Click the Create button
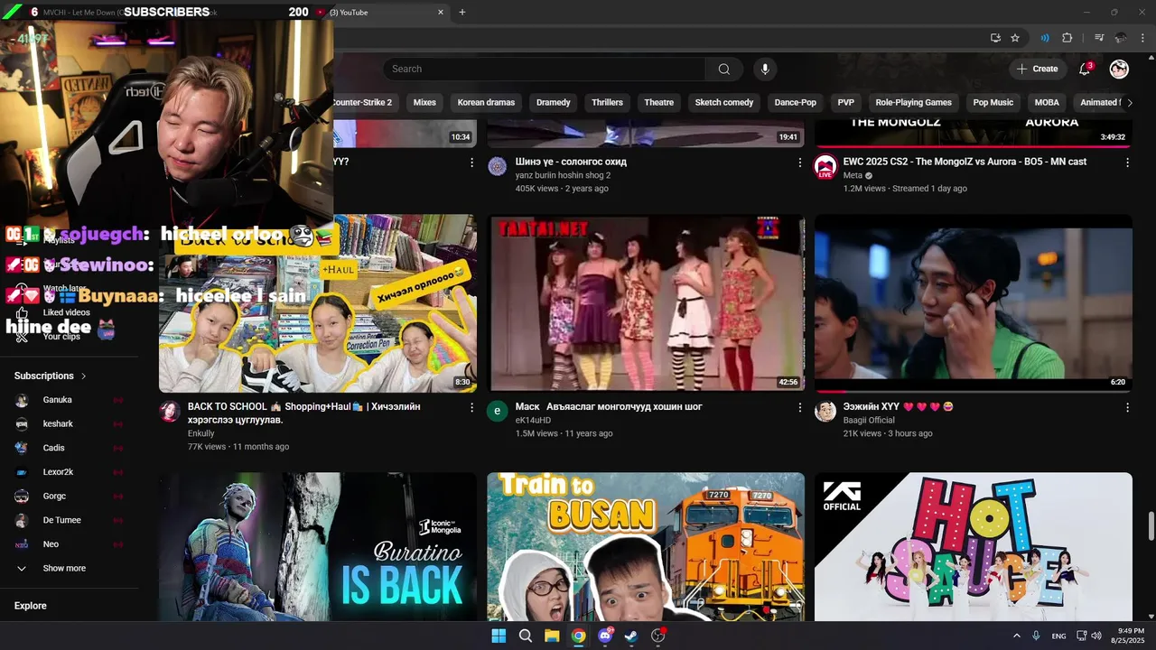Screen dimensions: 1156x650 coord(1037,69)
